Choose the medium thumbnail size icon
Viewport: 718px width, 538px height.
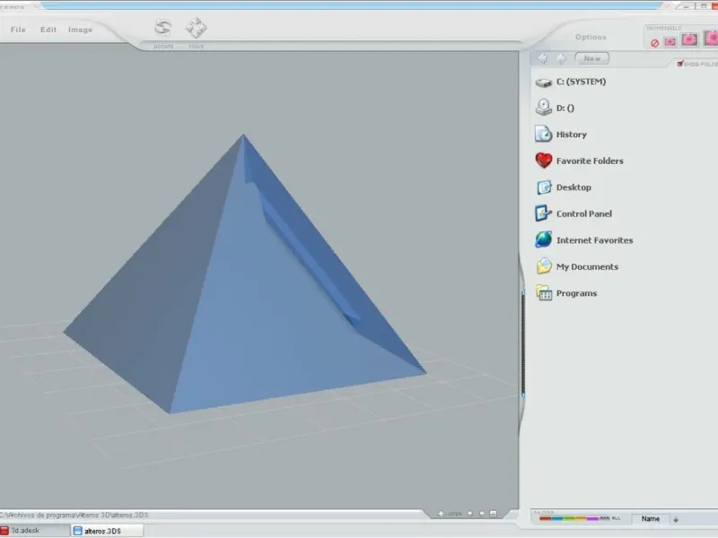tap(689, 39)
